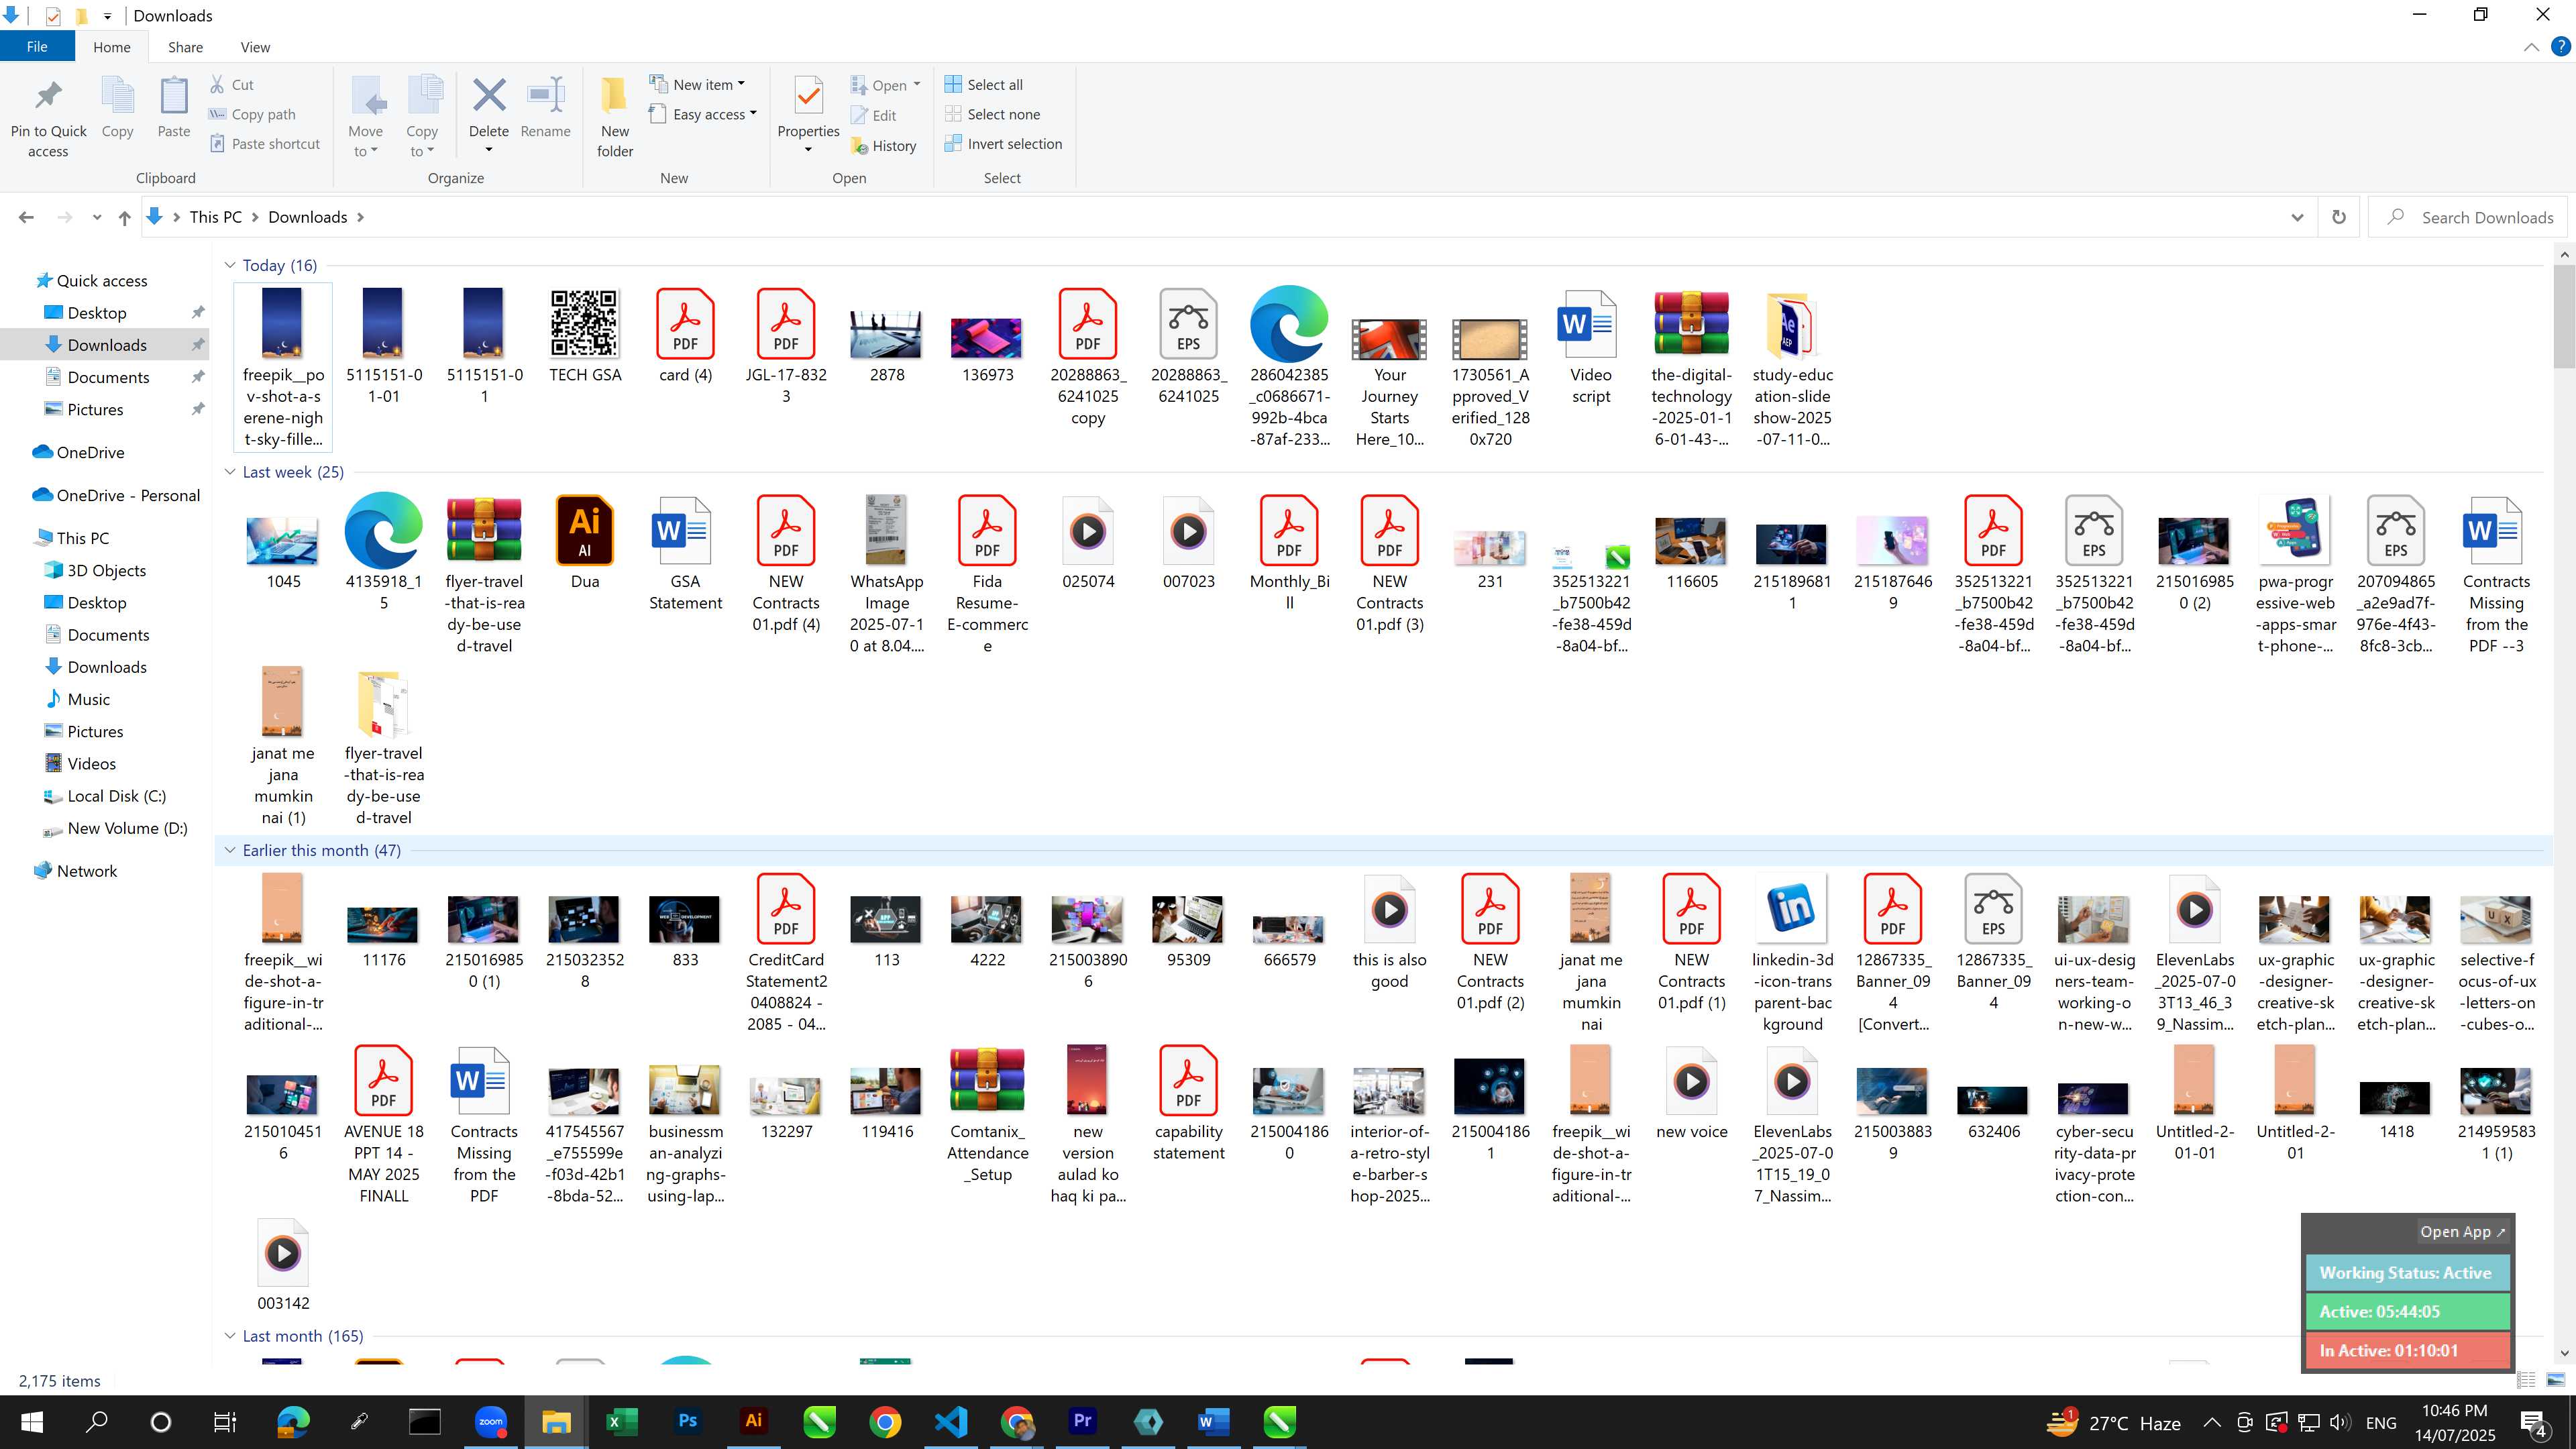Viewport: 2576px width, 1449px height.
Task: Click the Rename ribbon icon
Action: tap(545, 108)
